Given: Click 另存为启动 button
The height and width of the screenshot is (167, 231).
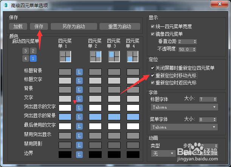Looking at the screenshot, I should point(74,26).
